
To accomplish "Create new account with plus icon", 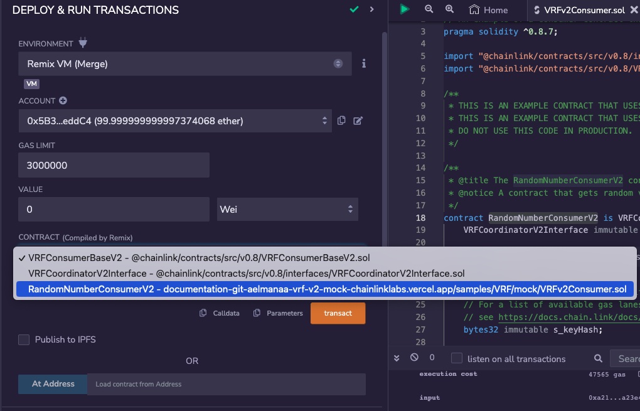I will pos(63,100).
